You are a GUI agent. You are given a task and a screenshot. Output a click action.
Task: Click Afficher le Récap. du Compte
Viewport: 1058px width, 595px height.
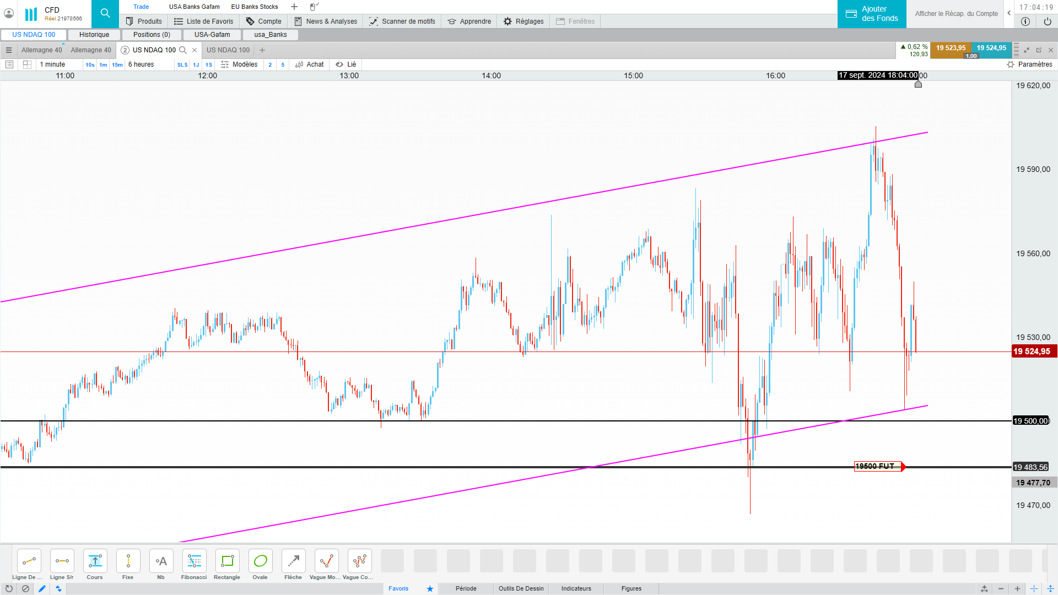pos(956,14)
